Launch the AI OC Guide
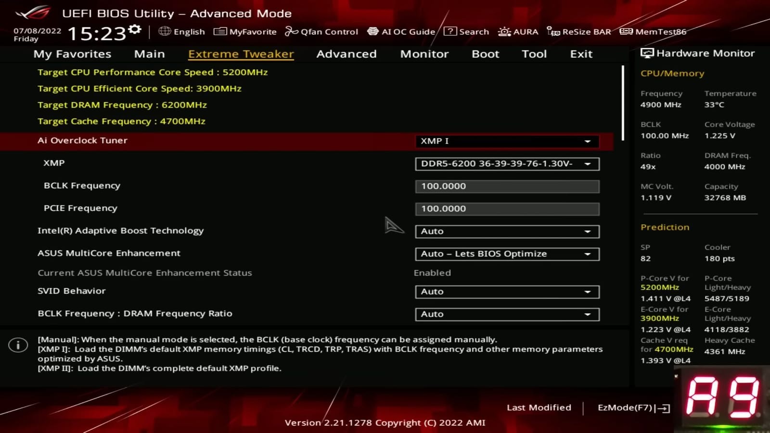 tap(401, 32)
